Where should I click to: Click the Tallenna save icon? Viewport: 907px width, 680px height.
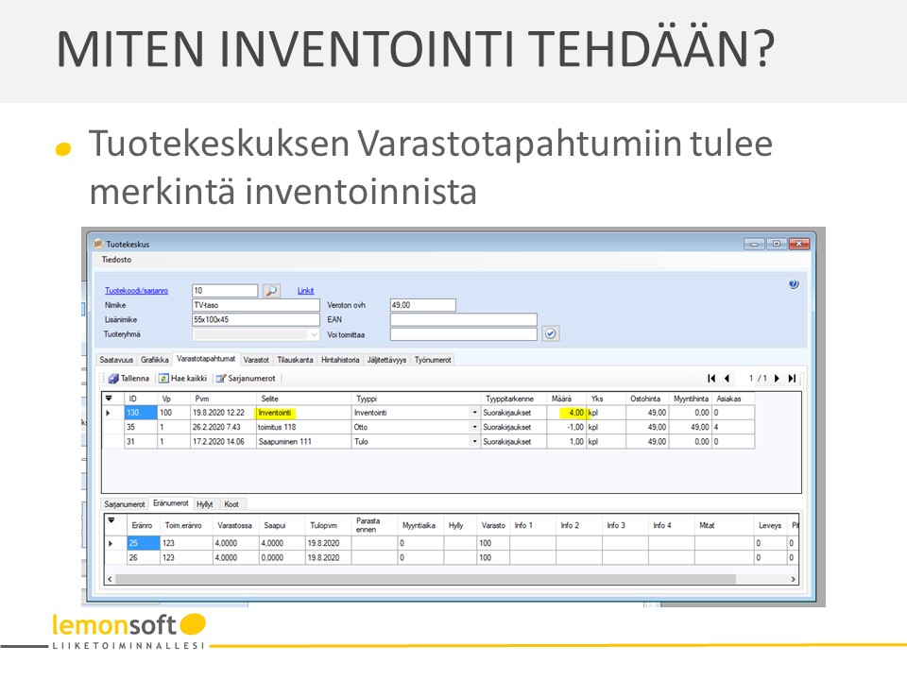[112, 378]
